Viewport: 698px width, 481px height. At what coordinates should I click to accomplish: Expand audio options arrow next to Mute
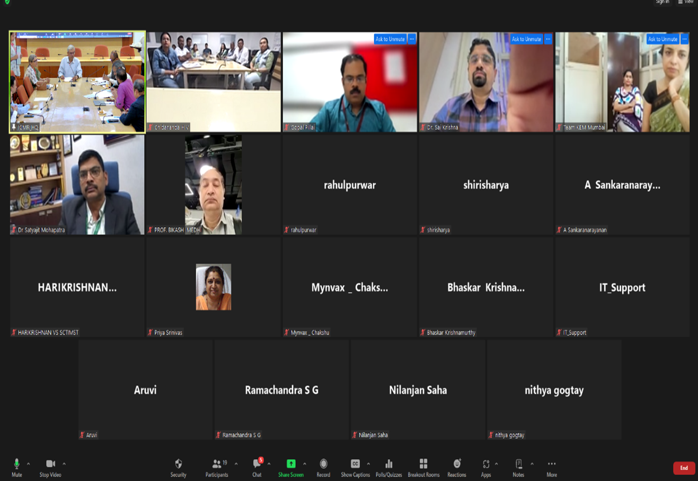point(29,464)
